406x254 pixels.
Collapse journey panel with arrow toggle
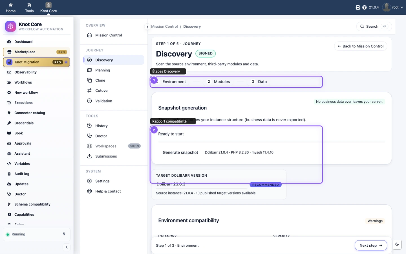click(x=147, y=27)
